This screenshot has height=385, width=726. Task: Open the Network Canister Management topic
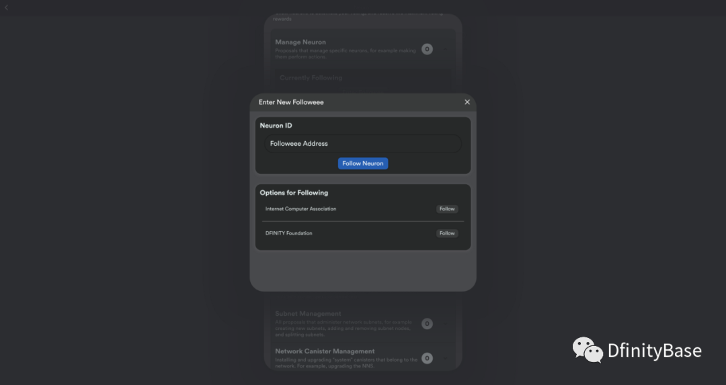(362, 358)
